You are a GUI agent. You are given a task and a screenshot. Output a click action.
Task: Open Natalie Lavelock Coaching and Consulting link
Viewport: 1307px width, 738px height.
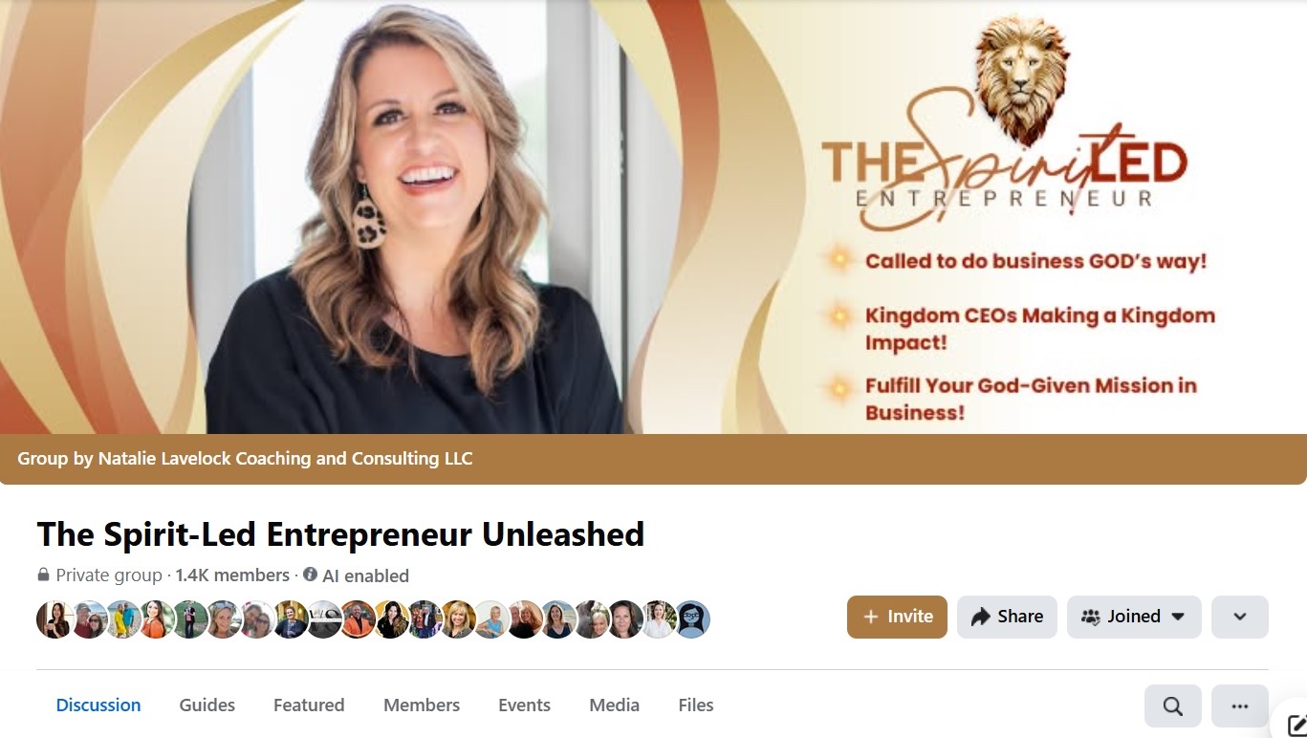click(x=286, y=459)
